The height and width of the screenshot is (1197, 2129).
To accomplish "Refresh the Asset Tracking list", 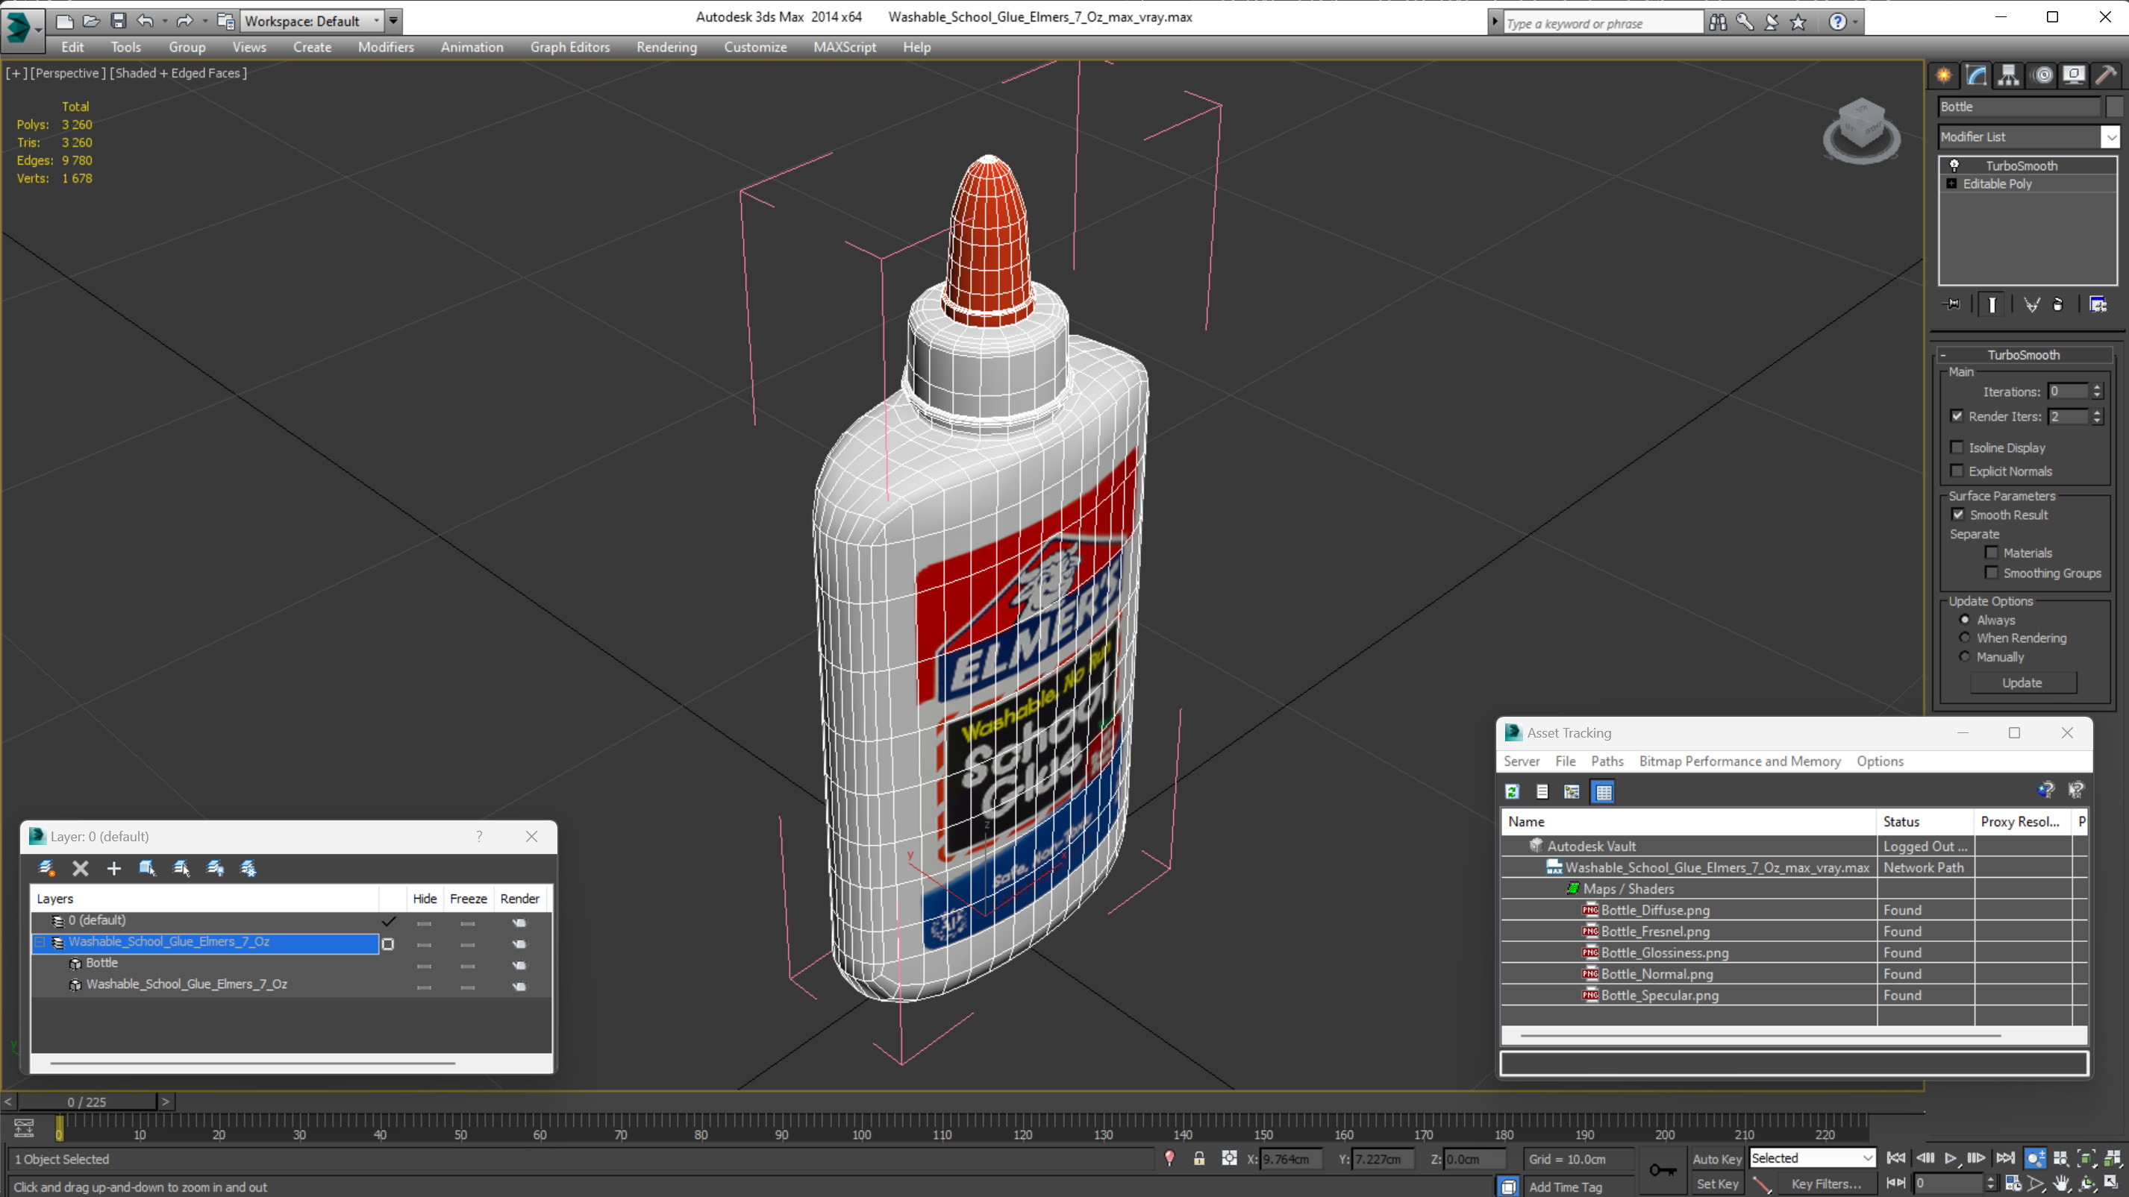I will tap(1512, 791).
